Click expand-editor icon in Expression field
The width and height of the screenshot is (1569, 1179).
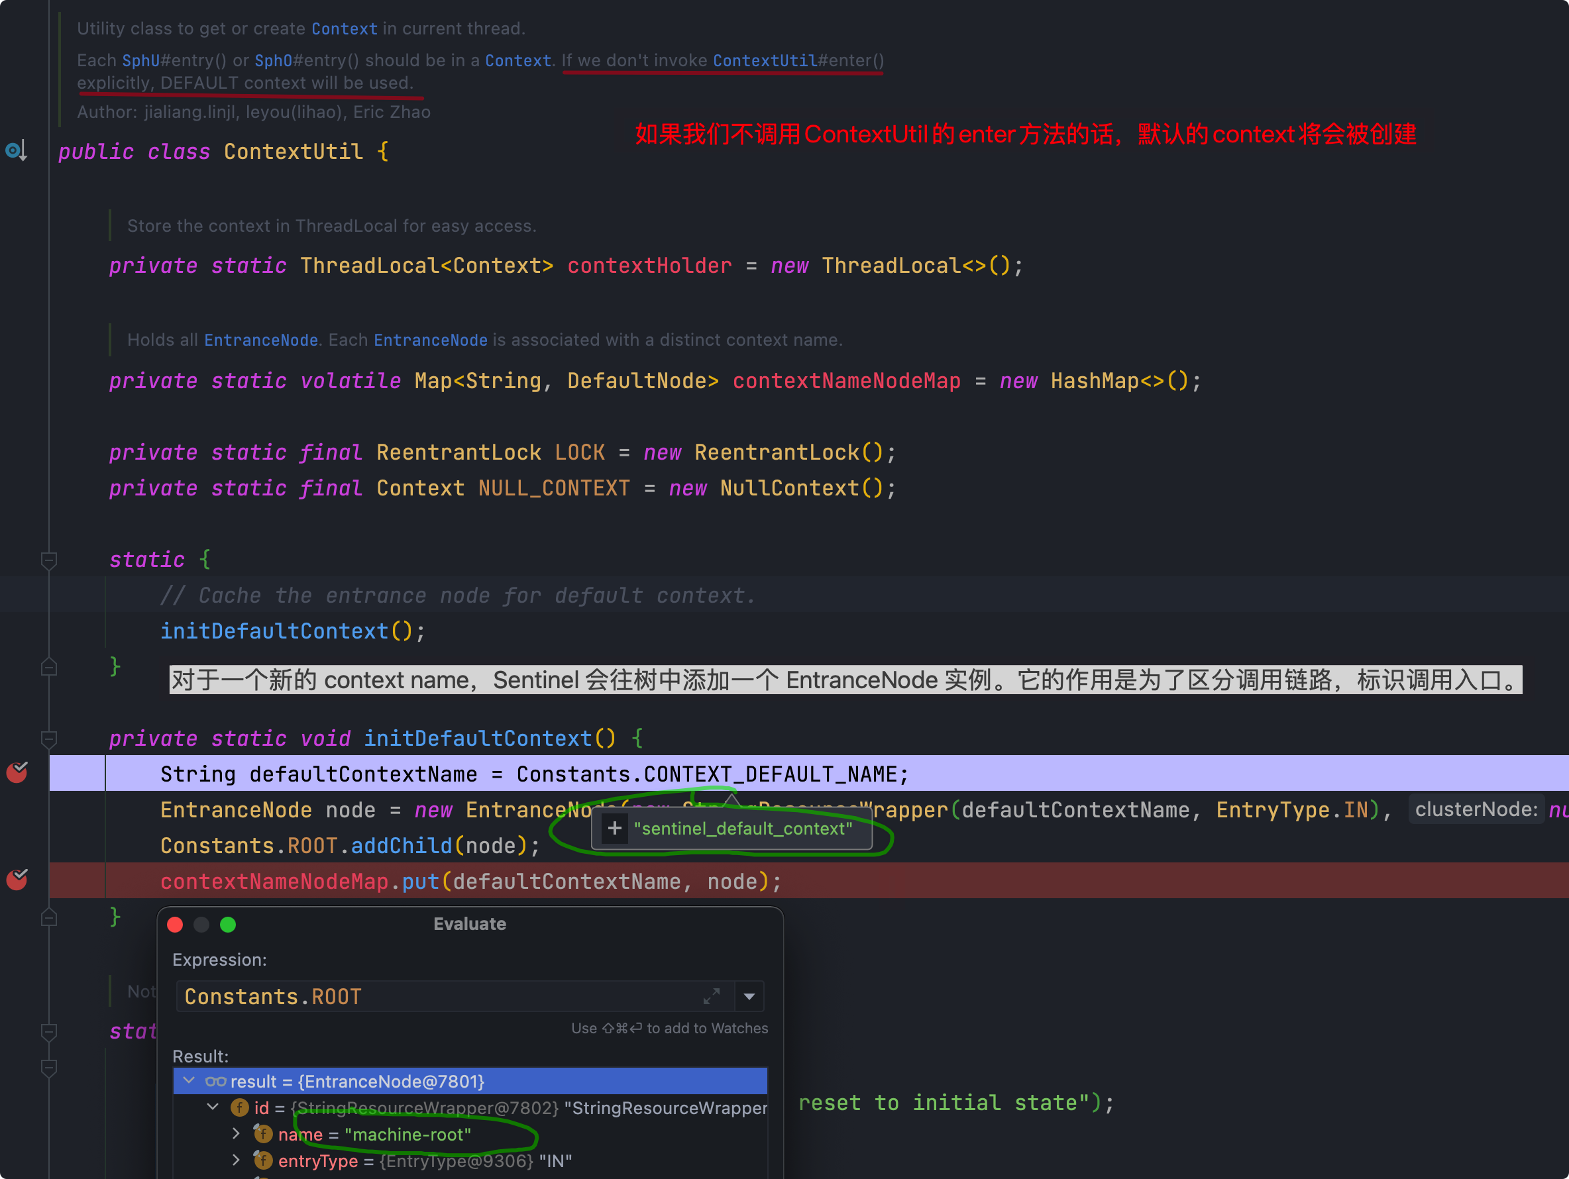tap(712, 996)
